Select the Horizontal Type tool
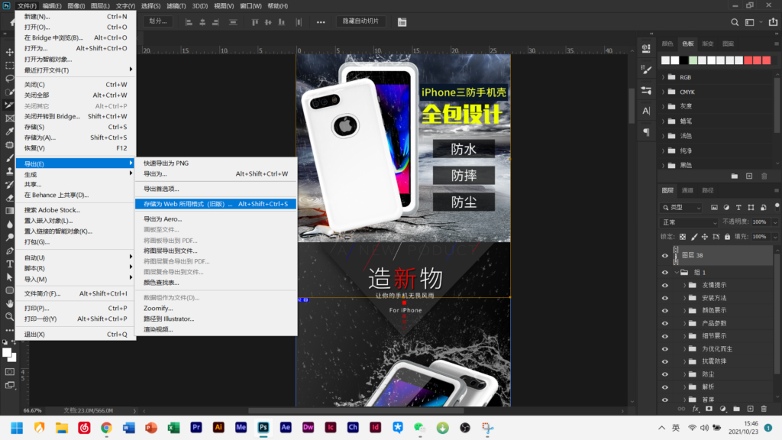Image resolution: width=782 pixels, height=440 pixels. pyautogui.click(x=9, y=264)
